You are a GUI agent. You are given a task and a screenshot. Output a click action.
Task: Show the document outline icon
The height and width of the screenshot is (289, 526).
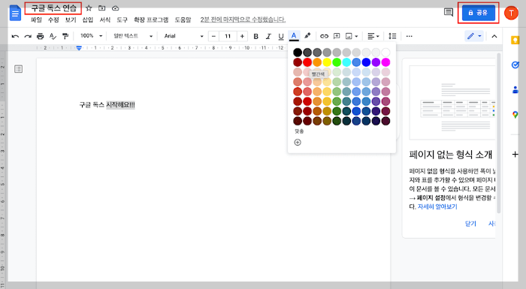pos(19,69)
